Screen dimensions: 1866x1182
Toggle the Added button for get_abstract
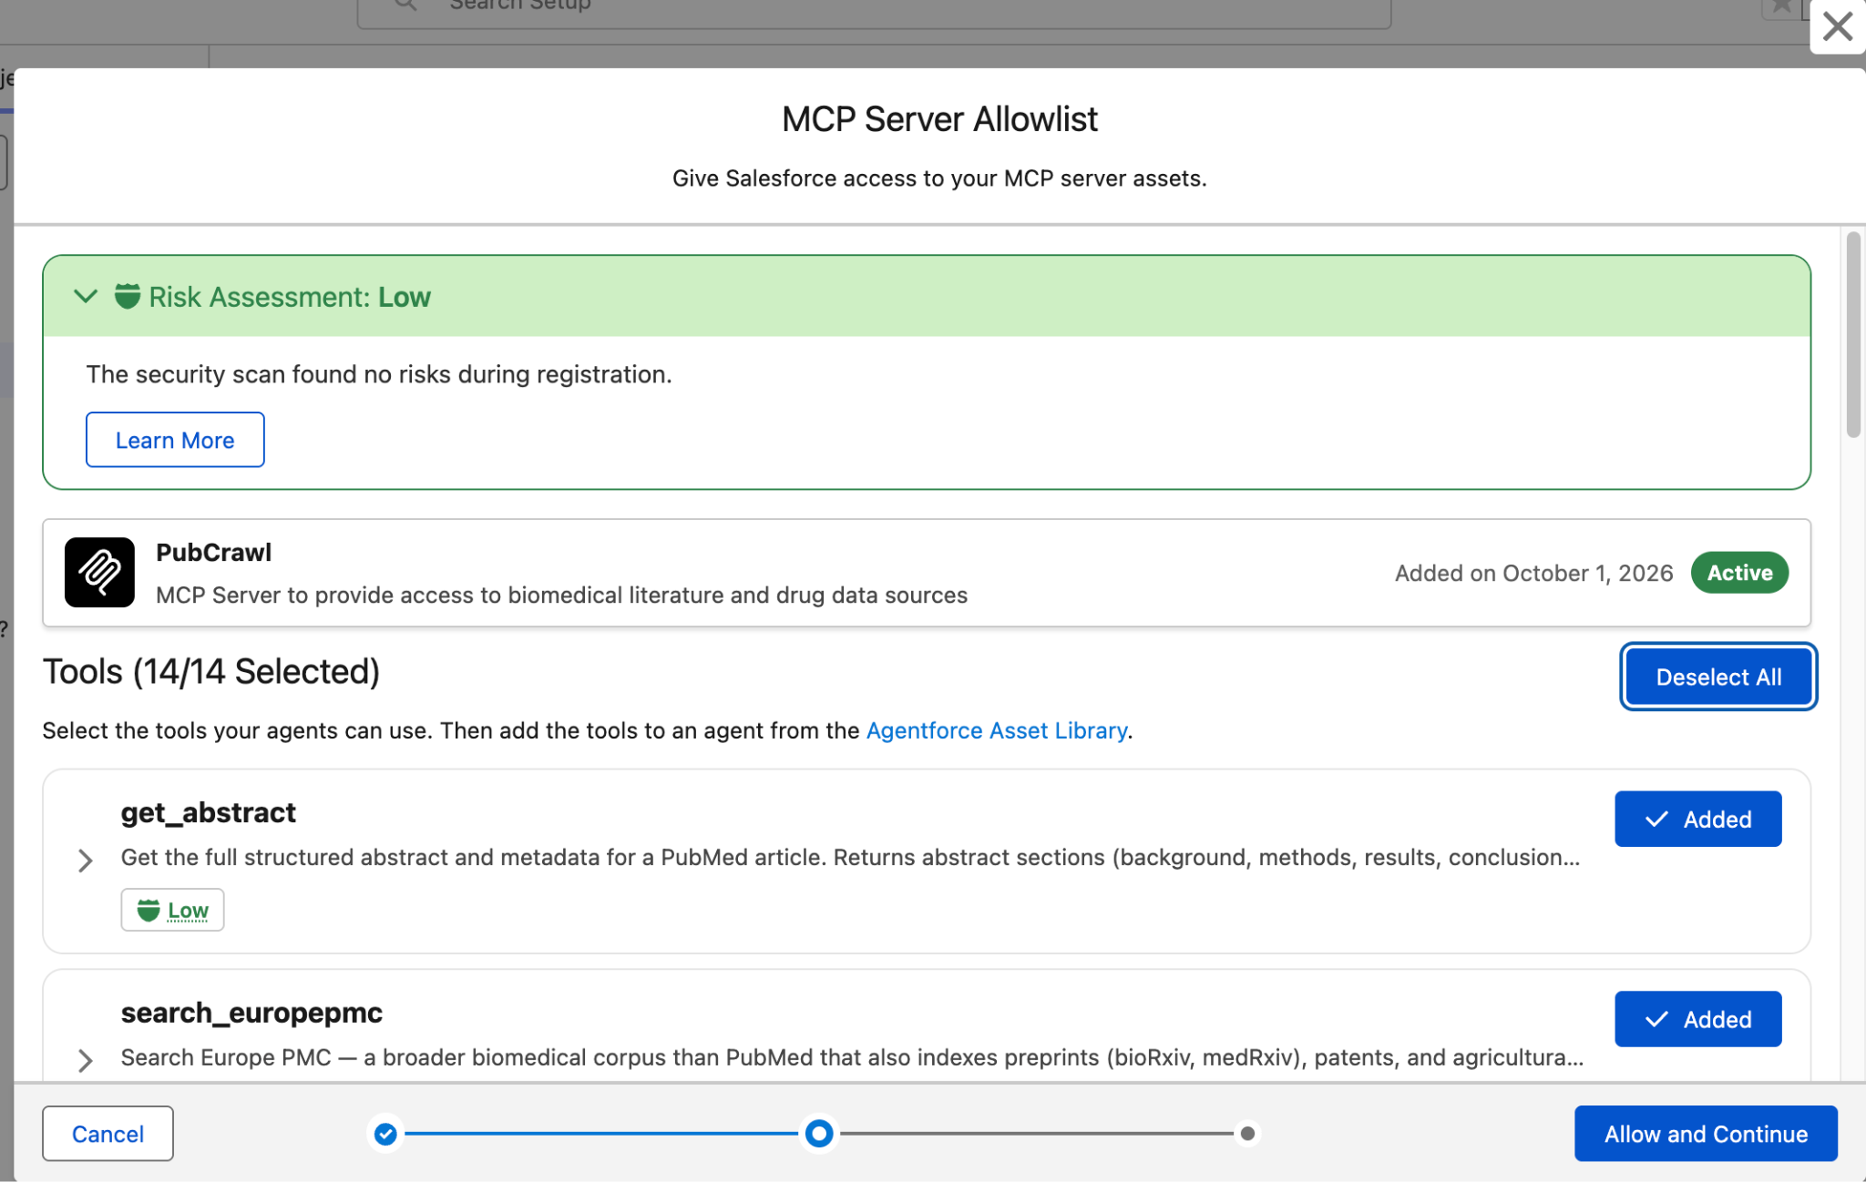1698,819
